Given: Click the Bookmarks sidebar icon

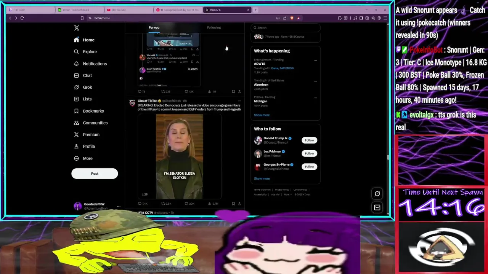Looking at the screenshot, I should [76, 111].
